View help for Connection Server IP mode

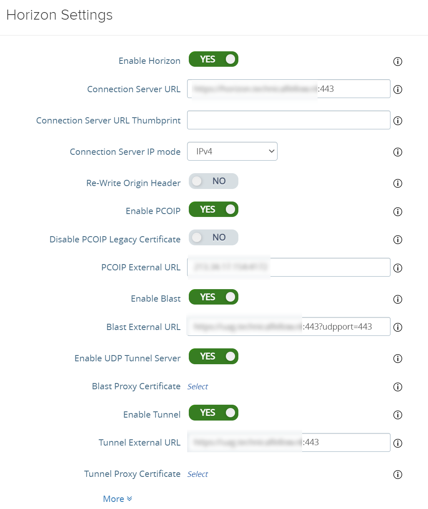(398, 152)
